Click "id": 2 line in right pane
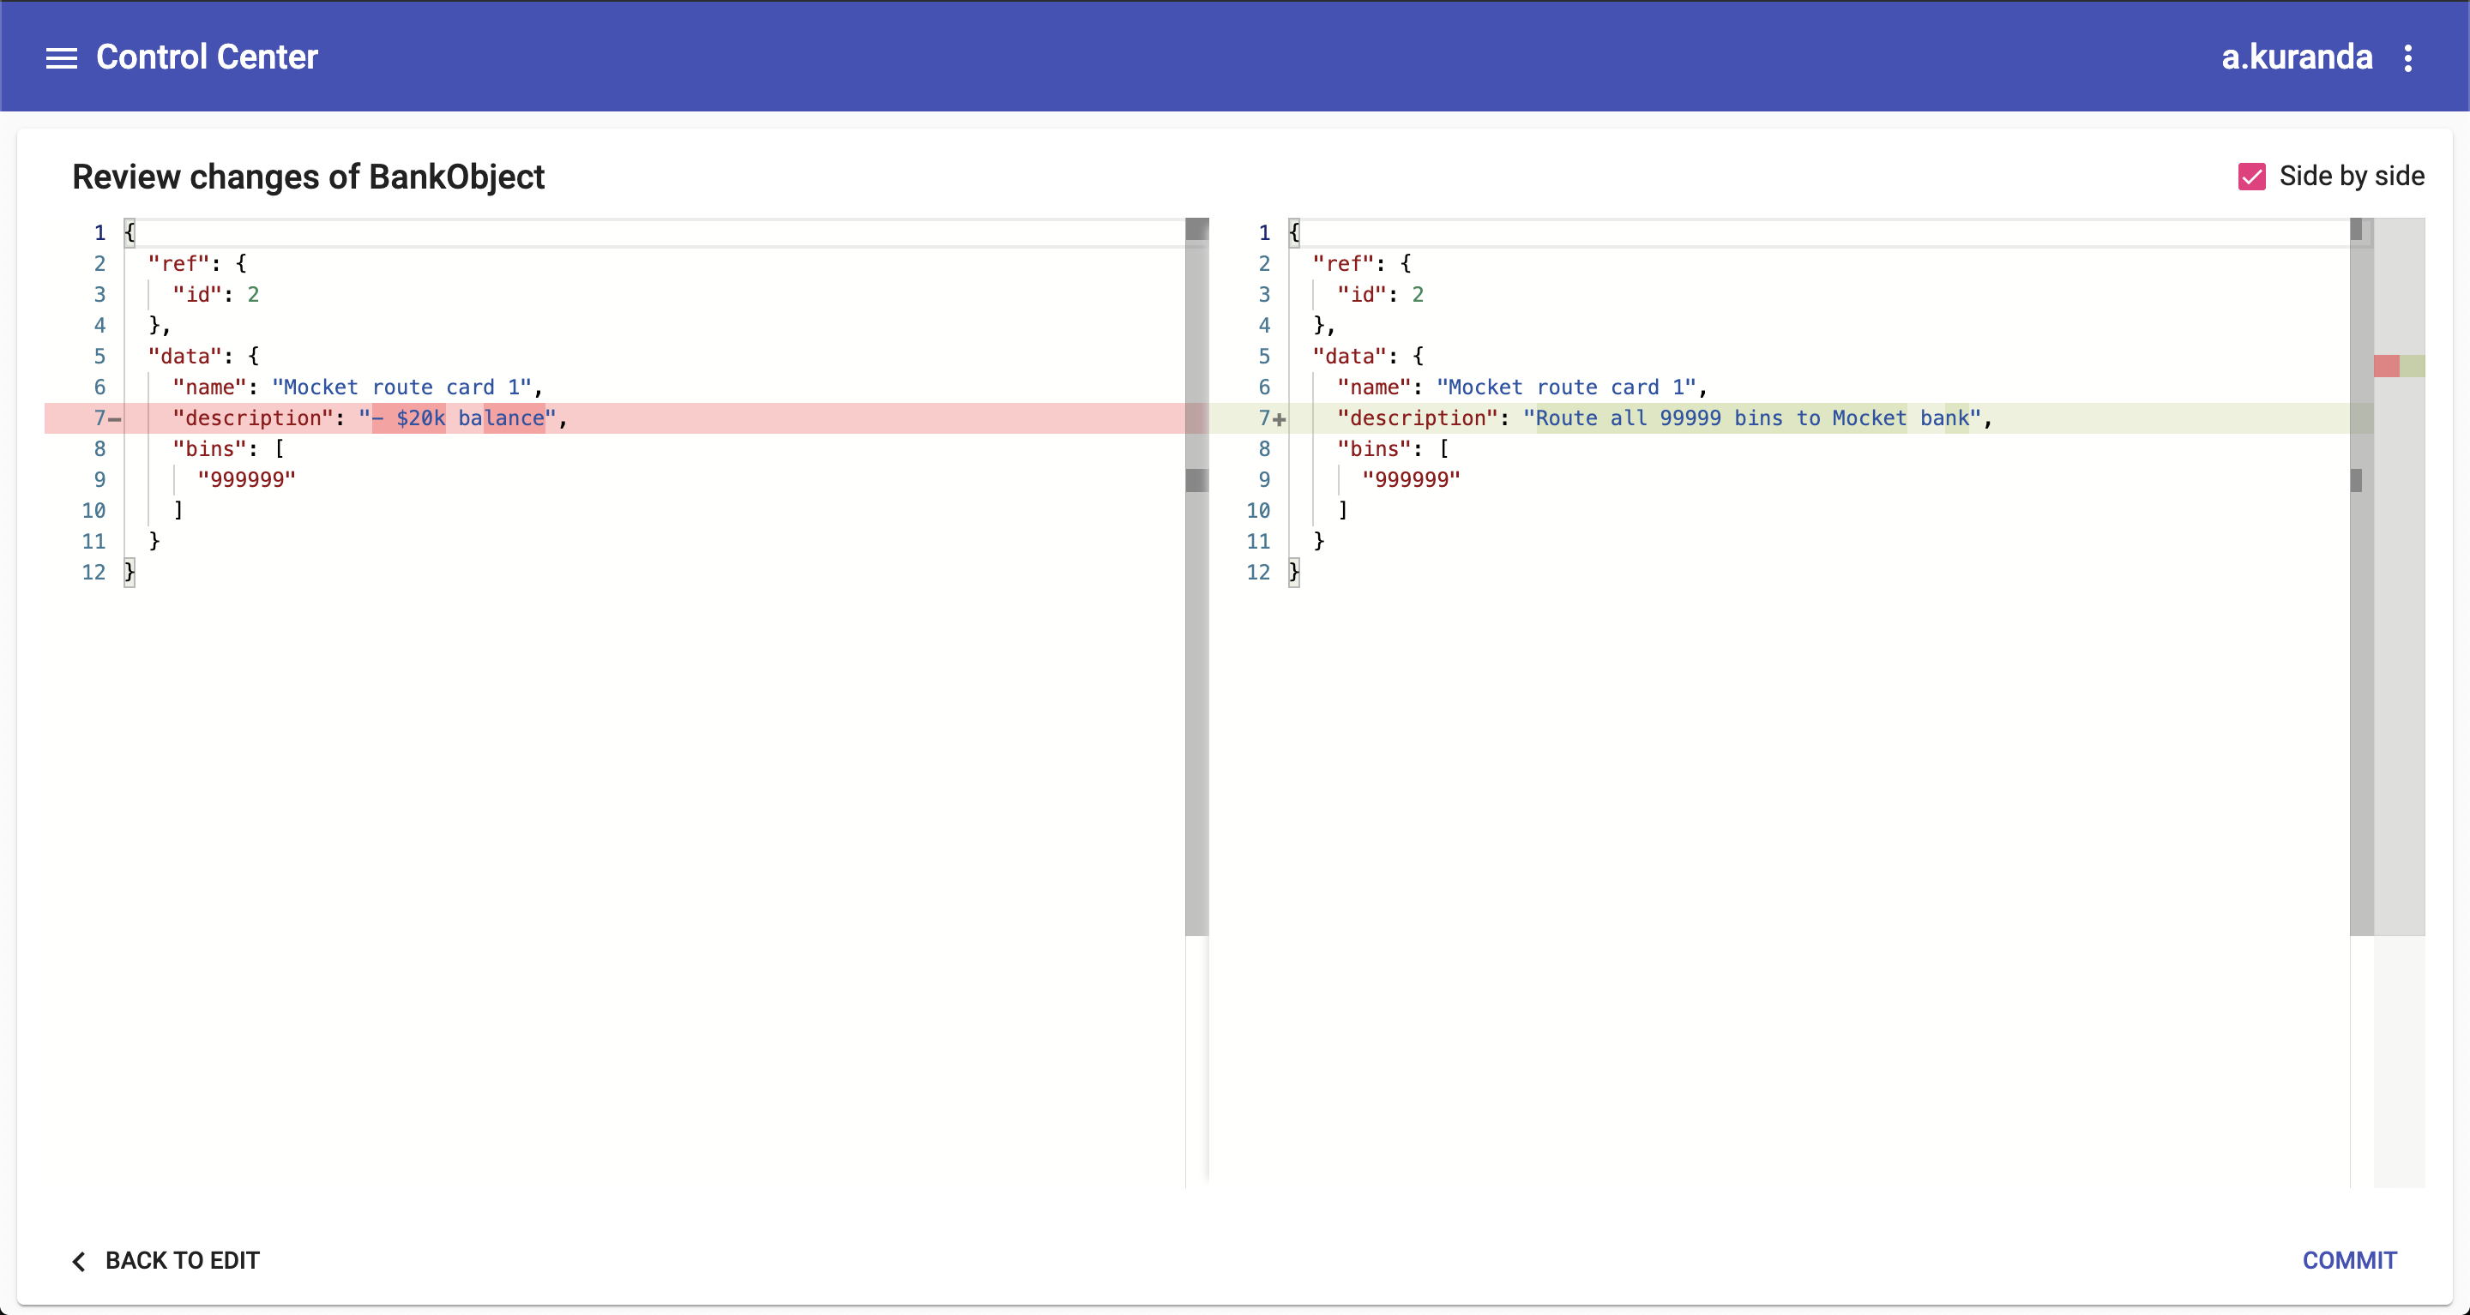This screenshot has width=2470, height=1315. tap(1381, 294)
